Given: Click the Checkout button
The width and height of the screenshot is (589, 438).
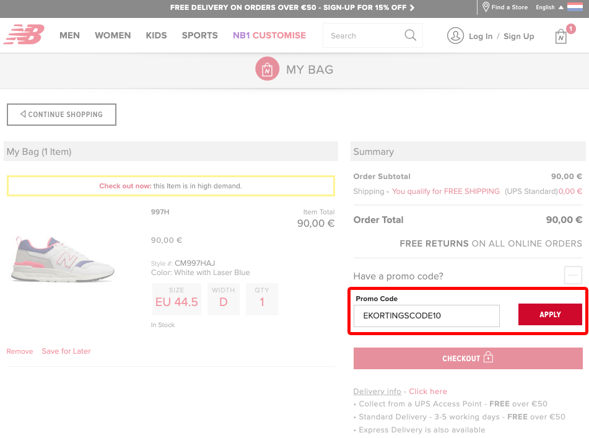Looking at the screenshot, I should (x=468, y=358).
